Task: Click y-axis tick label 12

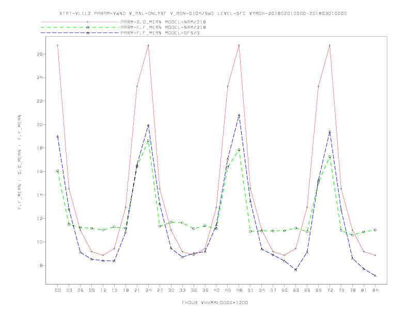Action: (x=40, y=218)
